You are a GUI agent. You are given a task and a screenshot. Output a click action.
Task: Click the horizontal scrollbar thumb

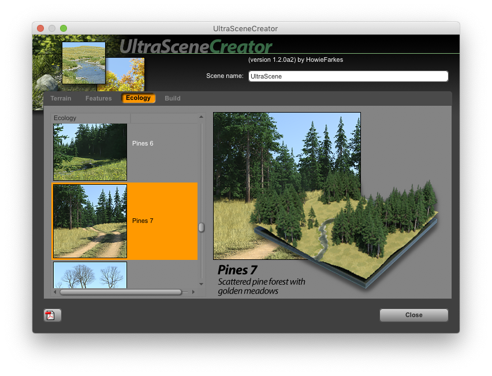pos(121,292)
